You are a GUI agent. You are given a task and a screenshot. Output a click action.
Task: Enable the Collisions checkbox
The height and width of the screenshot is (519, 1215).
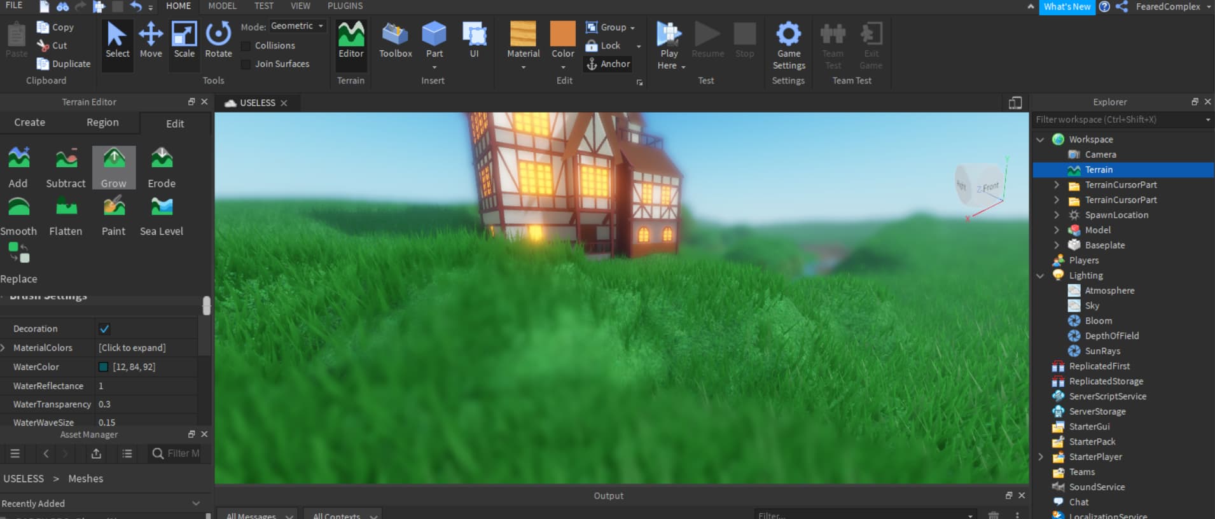(x=246, y=46)
